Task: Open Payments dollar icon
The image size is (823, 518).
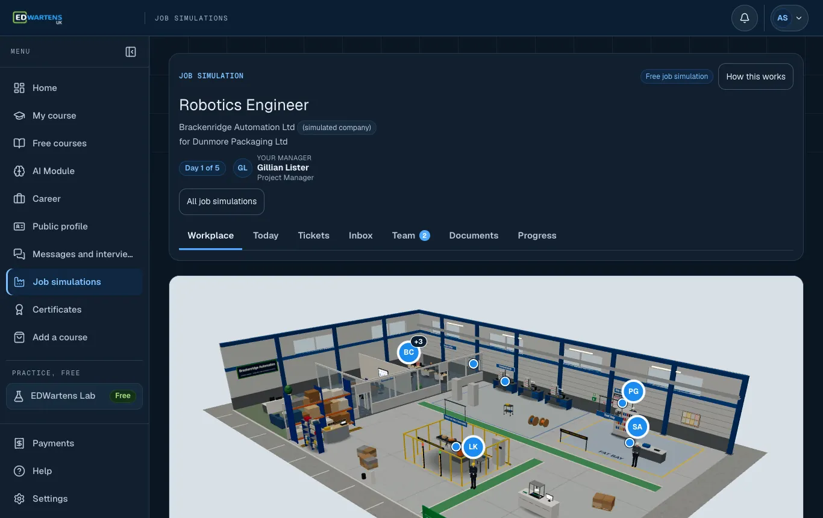Action: coord(19,443)
